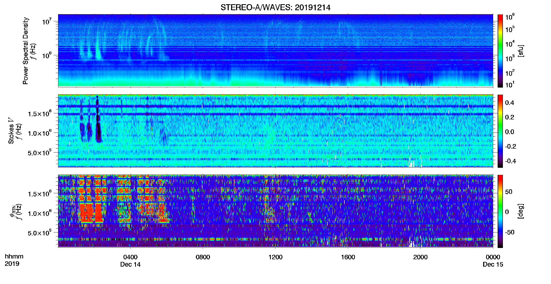Viewport: 551px width, 284px height.
Task: Click the 0400 time tick label
Action: click(x=130, y=257)
